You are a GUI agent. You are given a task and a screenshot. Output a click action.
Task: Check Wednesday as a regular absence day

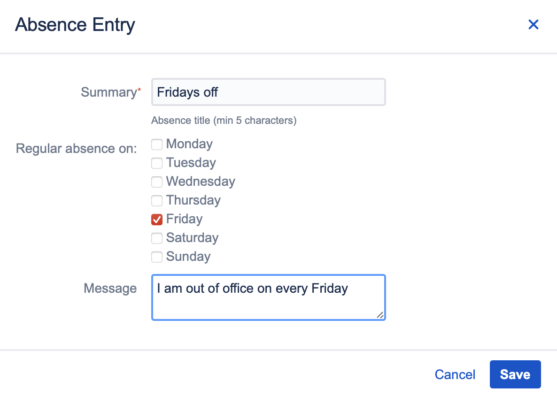(156, 182)
